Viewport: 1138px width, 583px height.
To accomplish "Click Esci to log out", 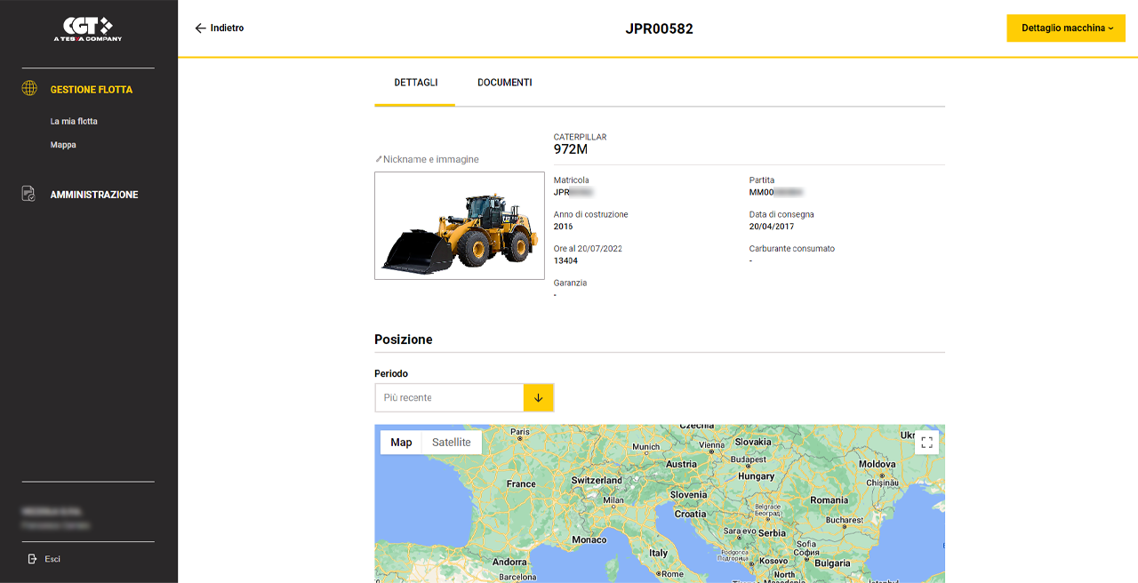I will coord(52,559).
